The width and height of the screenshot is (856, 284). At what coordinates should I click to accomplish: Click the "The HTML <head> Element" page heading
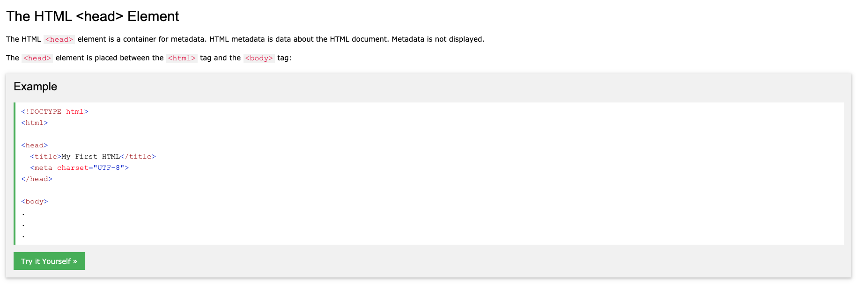[x=92, y=16]
